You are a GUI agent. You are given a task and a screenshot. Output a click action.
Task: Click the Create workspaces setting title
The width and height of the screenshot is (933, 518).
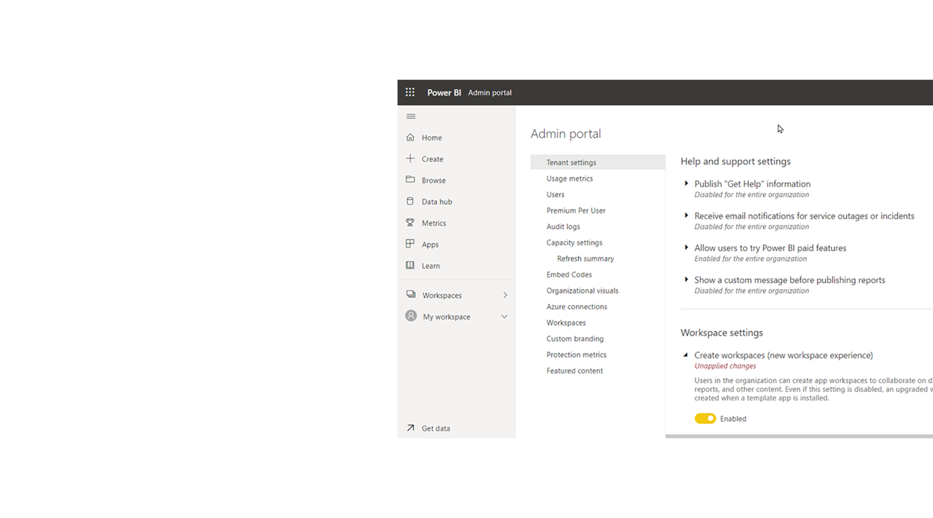tap(783, 355)
